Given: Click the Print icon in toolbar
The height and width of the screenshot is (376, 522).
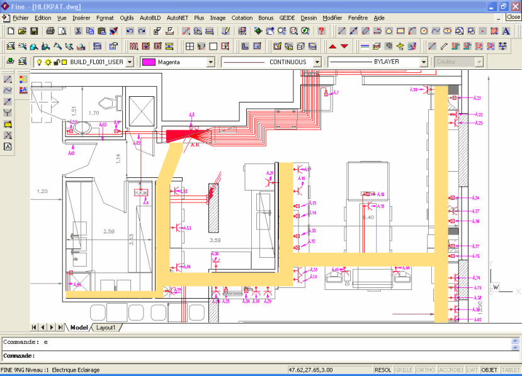Looking at the screenshot, I should point(50,31).
